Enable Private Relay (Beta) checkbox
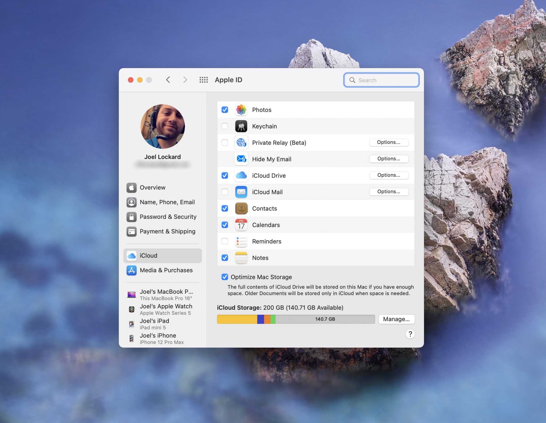The width and height of the screenshot is (546, 423). pyautogui.click(x=225, y=143)
